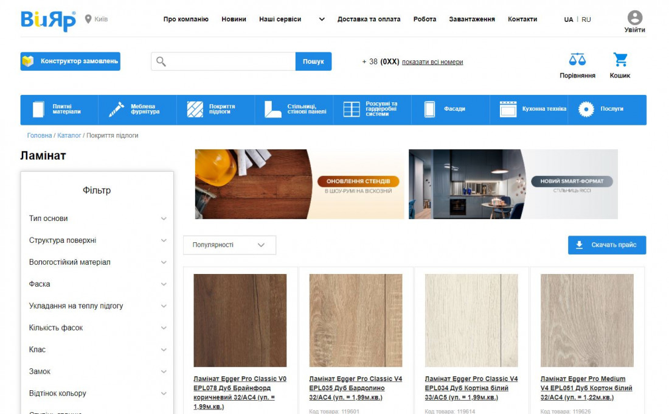The height and width of the screenshot is (414, 669).
Task: Open the Покриття підлоги flooring icon
Action: click(195, 110)
